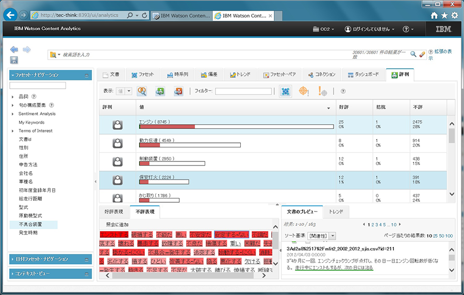Expand the 品詞 facet tree node

(x=12, y=97)
